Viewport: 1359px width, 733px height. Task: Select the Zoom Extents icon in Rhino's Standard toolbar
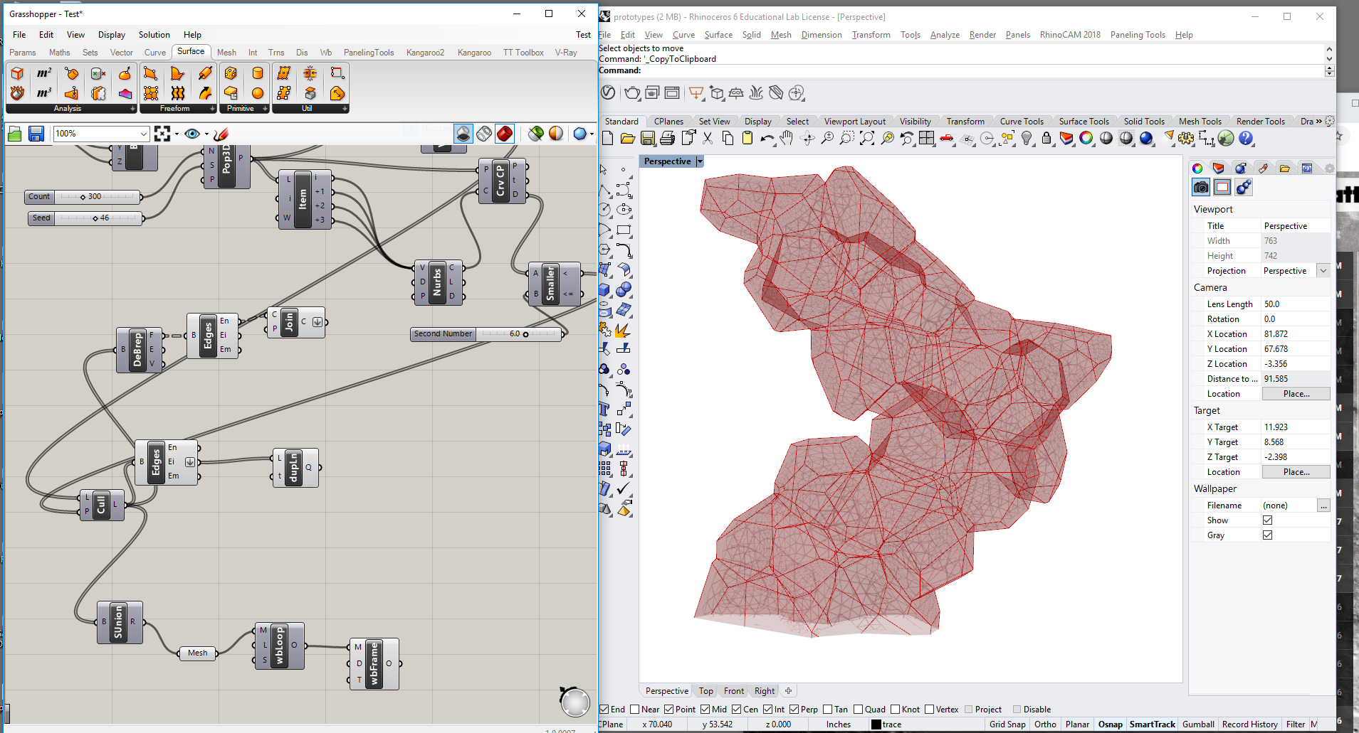click(x=868, y=139)
